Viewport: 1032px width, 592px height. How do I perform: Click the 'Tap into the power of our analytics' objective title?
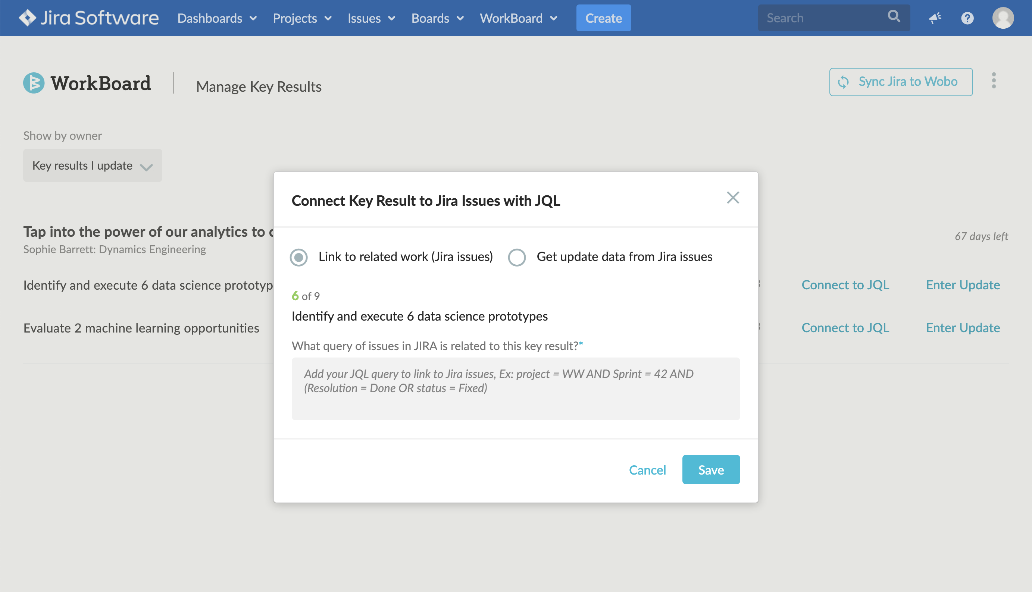pyautogui.click(x=148, y=232)
